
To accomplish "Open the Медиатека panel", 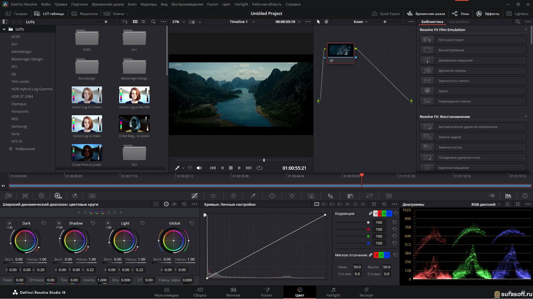I will tap(85, 14).
